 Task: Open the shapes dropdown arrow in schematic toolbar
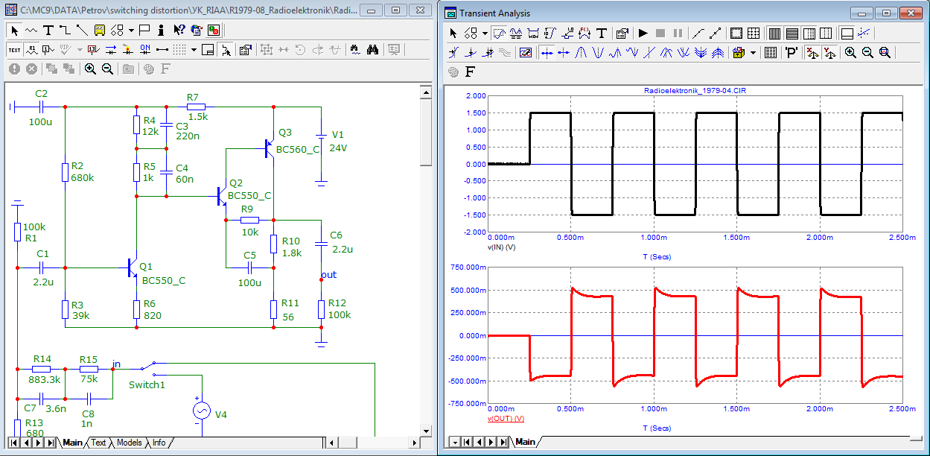(x=131, y=31)
